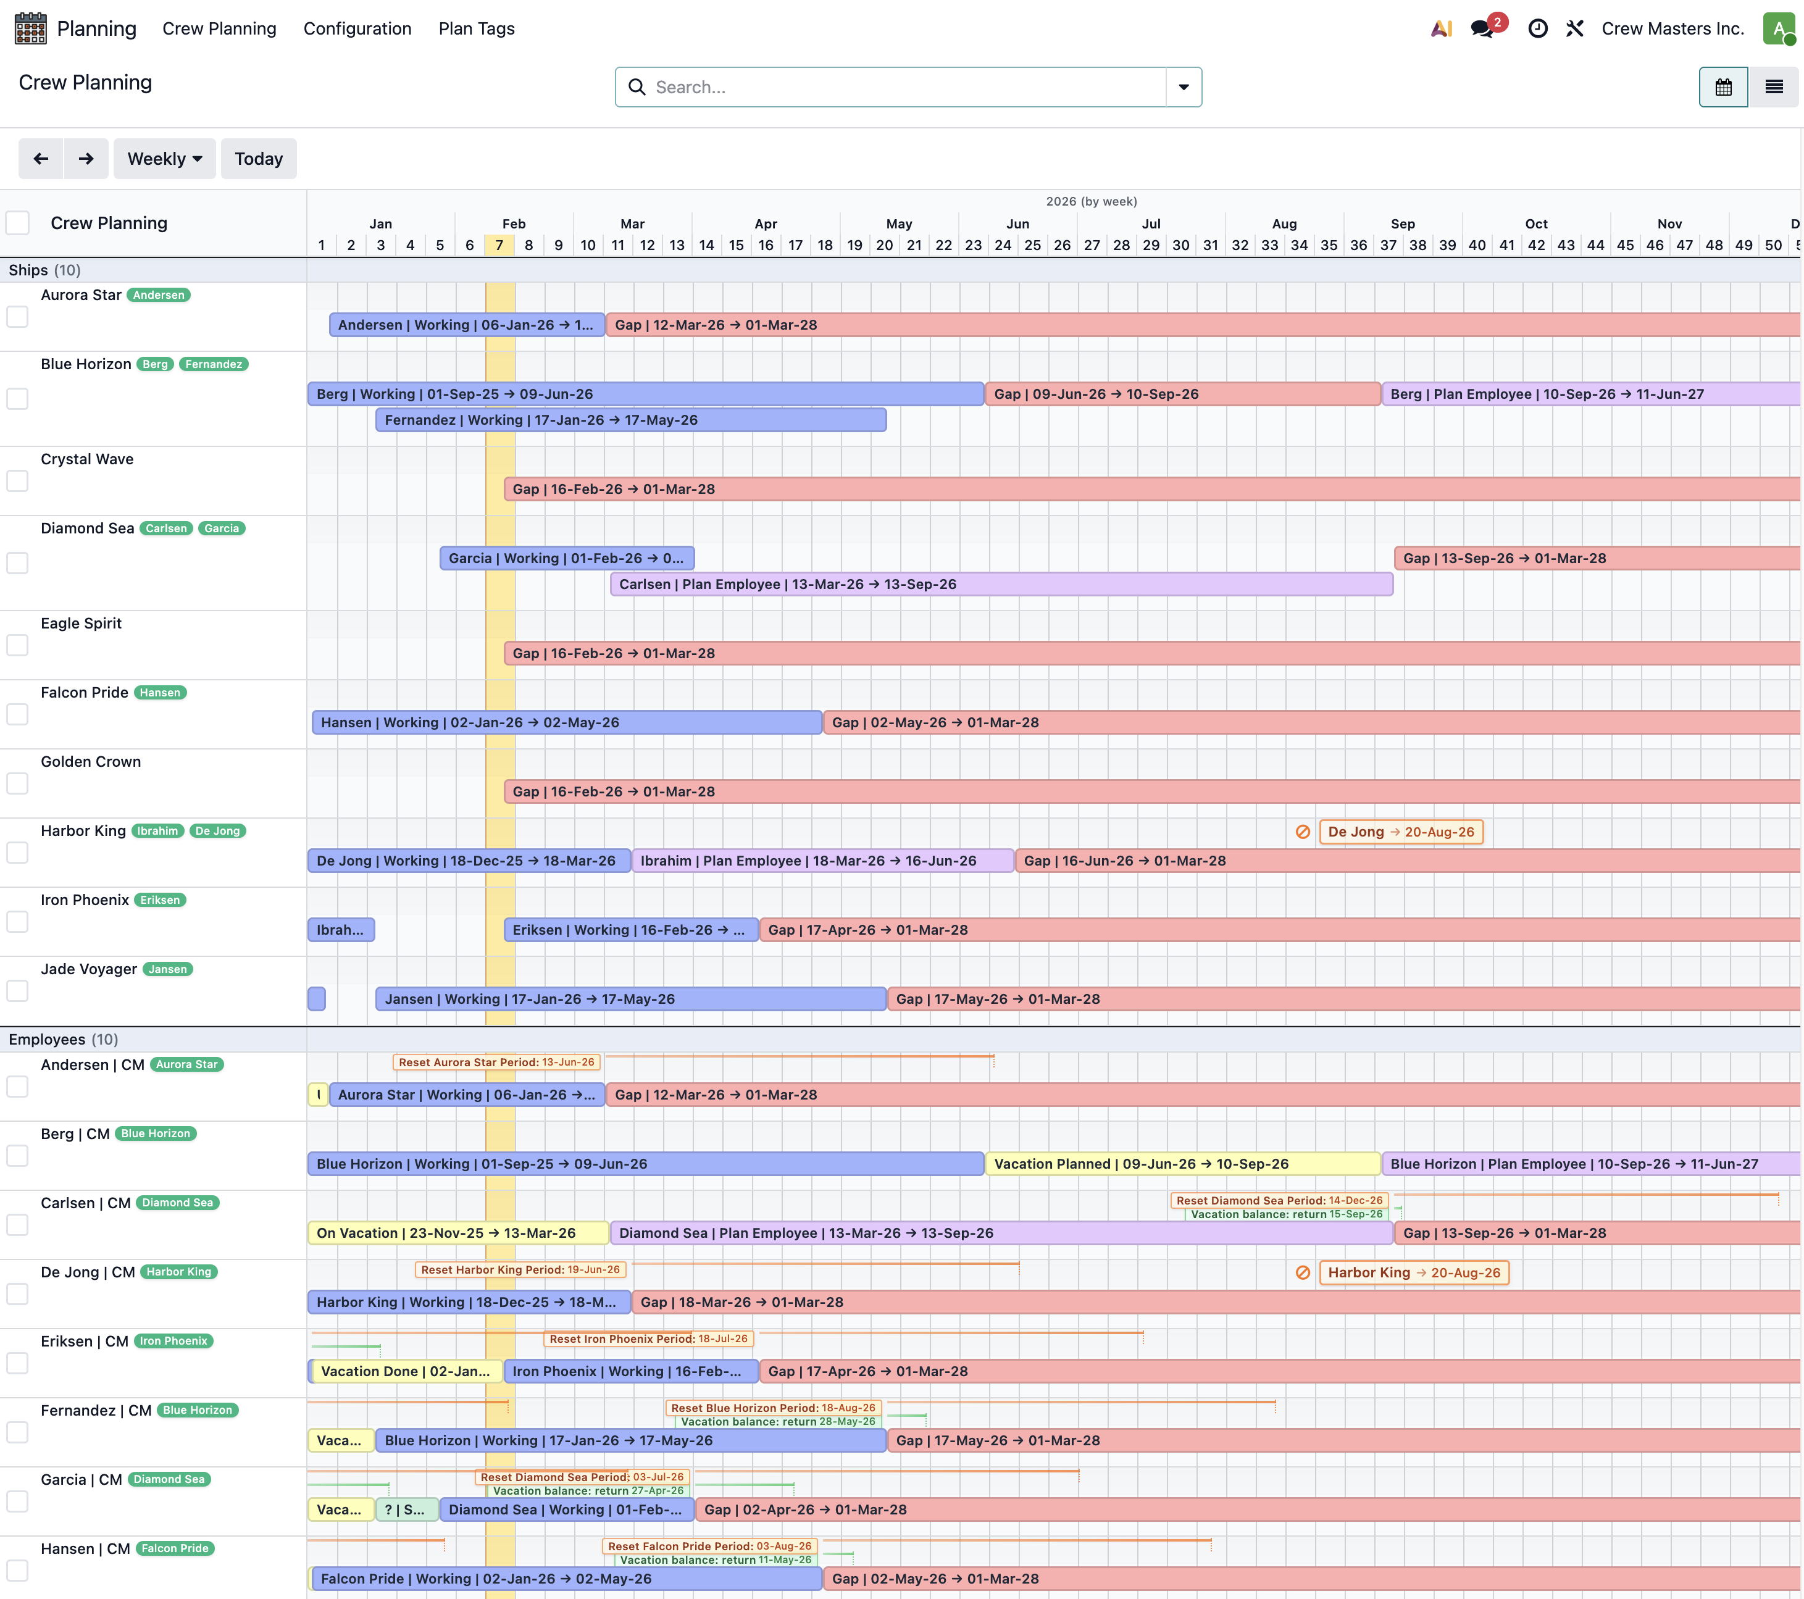Open the Harbor King 20-Aug-26 pill on De Jong row

coord(1414,1272)
